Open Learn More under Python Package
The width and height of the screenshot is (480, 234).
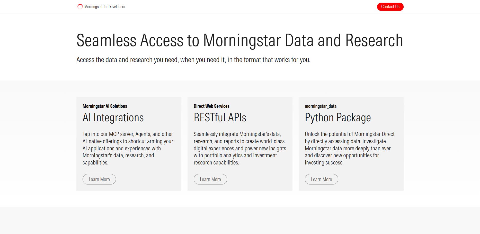tap(322, 179)
